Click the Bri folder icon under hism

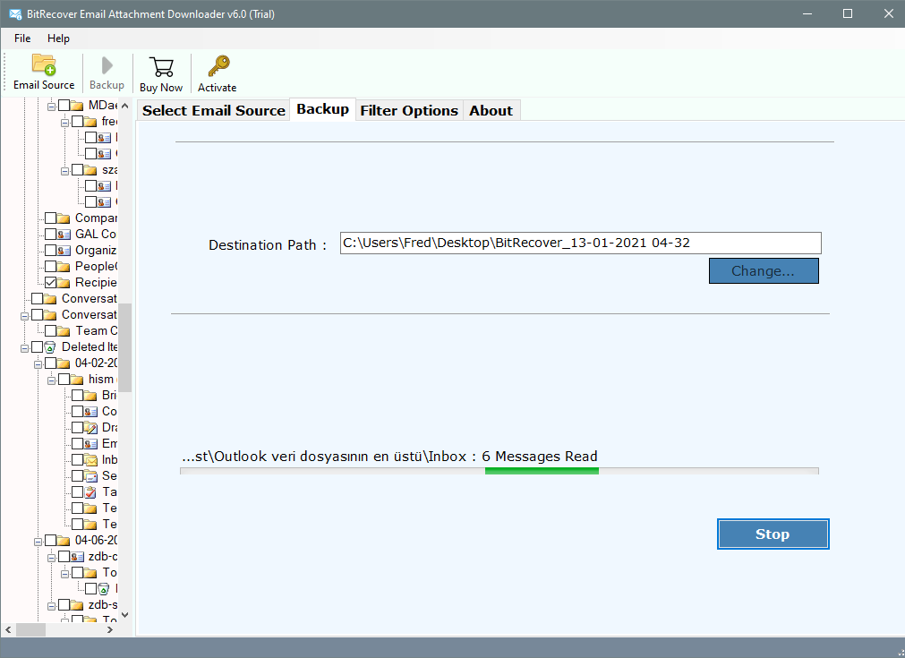pos(90,396)
